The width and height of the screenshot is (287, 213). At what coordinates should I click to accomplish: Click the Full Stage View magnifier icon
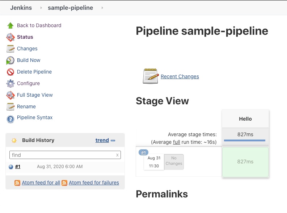tap(10, 95)
